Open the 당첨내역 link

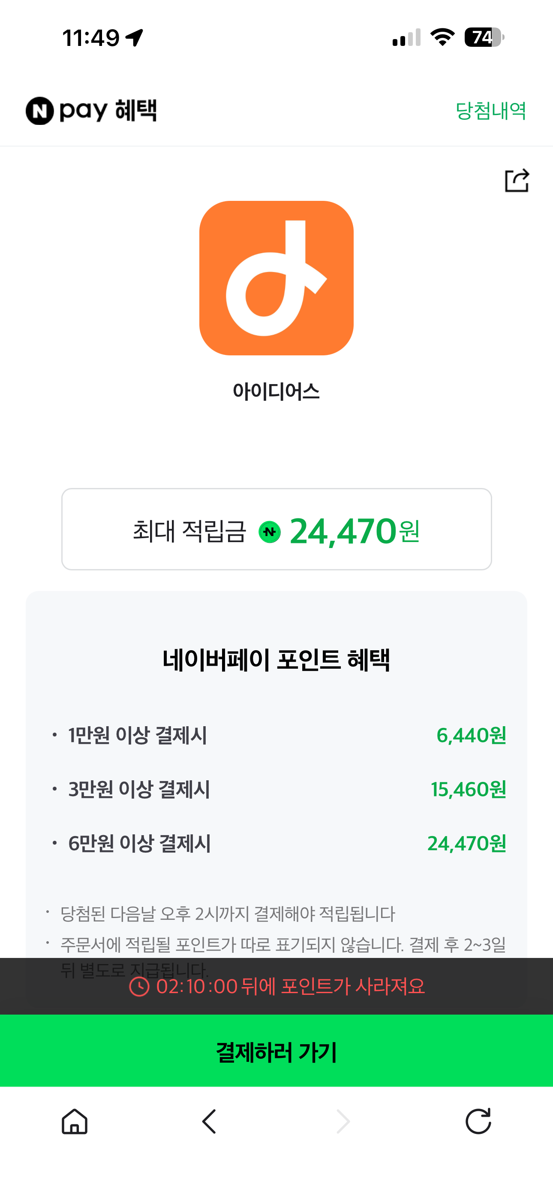point(490,111)
